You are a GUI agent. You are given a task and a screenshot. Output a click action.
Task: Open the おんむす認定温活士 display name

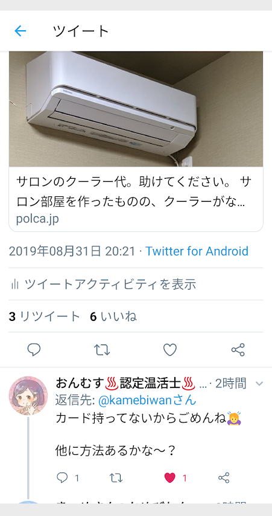coord(125,383)
